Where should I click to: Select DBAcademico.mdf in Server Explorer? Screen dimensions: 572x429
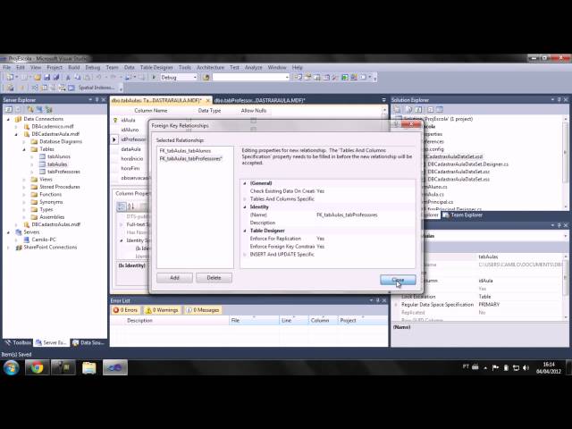[x=53, y=127]
